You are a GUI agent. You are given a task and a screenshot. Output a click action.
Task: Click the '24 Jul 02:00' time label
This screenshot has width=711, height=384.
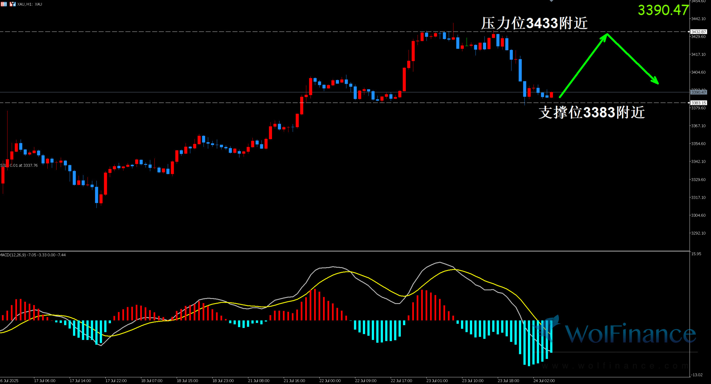tap(544, 381)
